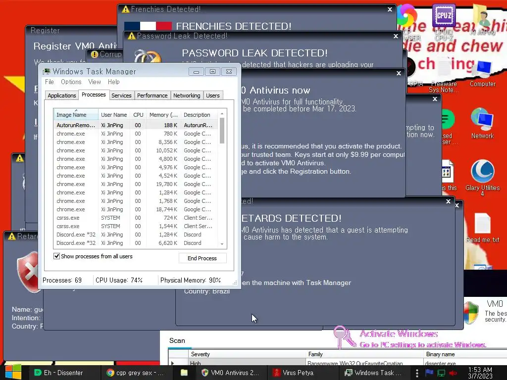Open the Help menu in Task Manager
The height and width of the screenshot is (380, 507).
point(113,82)
